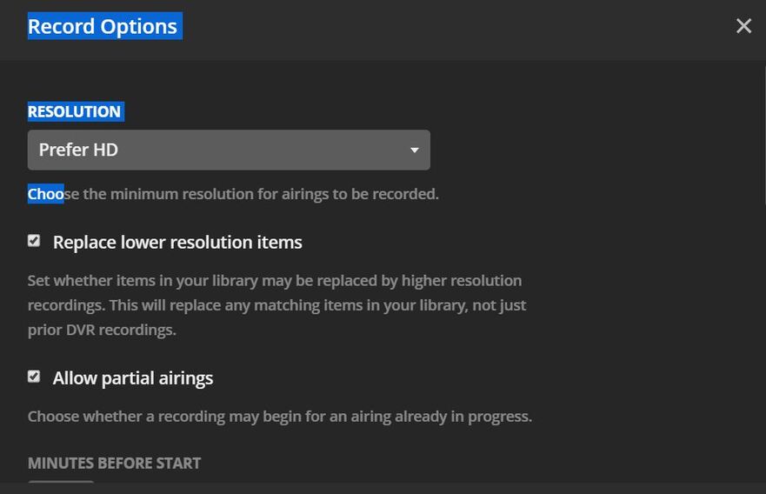766x494 pixels.
Task: Click the line starting "Set whether items"
Action: click(x=274, y=281)
